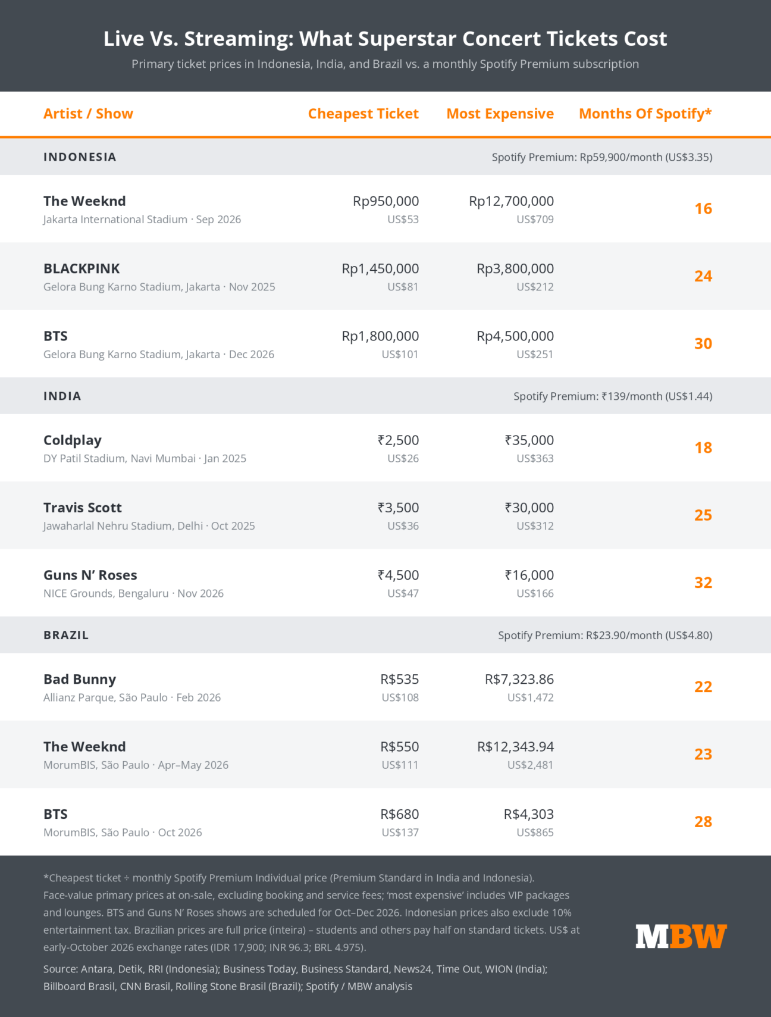The width and height of the screenshot is (771, 1017).
Task: Select the Bad Bunny artist name
Action: pos(80,680)
